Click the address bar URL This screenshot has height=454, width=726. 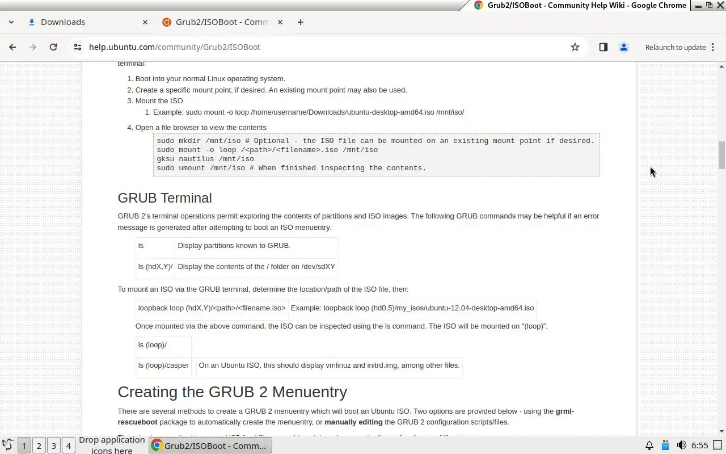point(175,47)
